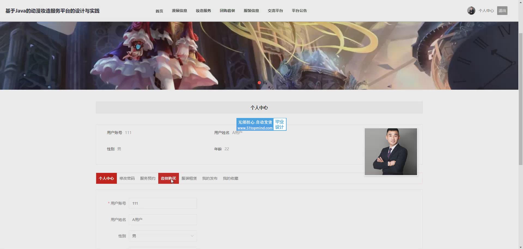Click the 用户账号 input field
Image resolution: width=523 pixels, height=249 pixels.
click(x=163, y=203)
